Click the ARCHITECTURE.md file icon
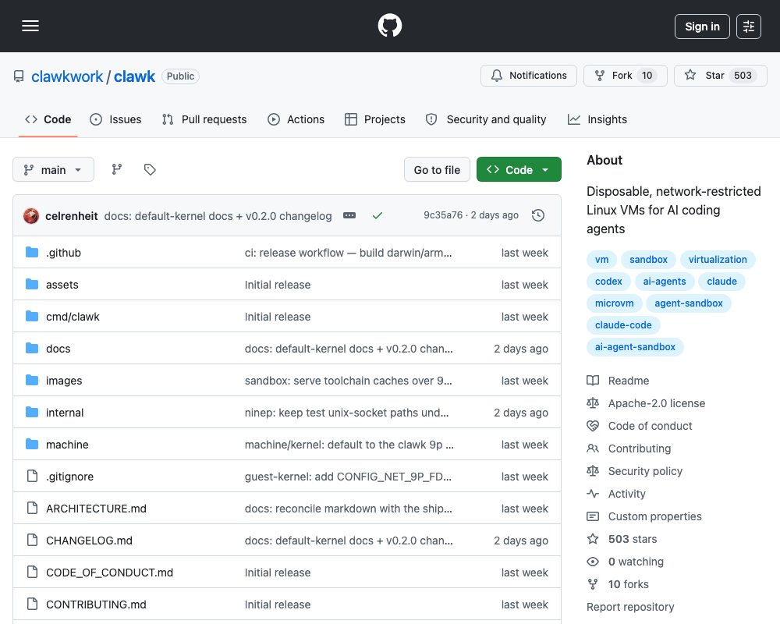The image size is (780, 624). (32, 508)
